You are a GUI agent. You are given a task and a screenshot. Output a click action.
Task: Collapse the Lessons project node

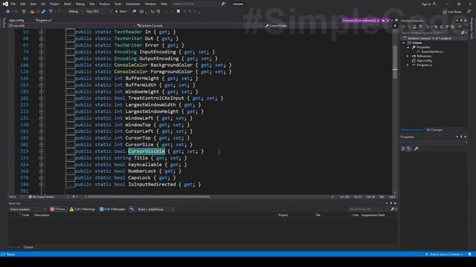tap(404, 43)
